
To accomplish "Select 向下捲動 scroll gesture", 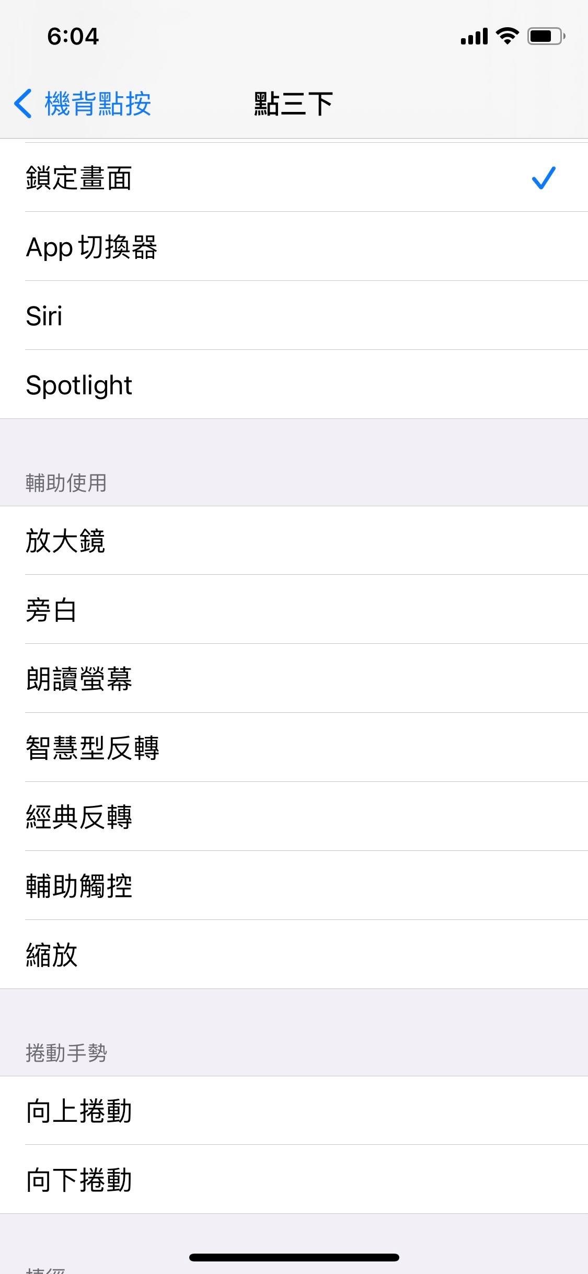I will [79, 1180].
